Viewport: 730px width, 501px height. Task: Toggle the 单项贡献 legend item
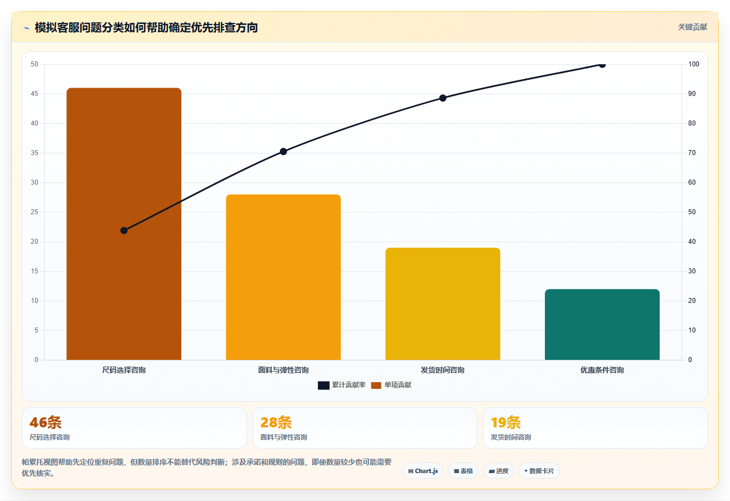coord(391,385)
